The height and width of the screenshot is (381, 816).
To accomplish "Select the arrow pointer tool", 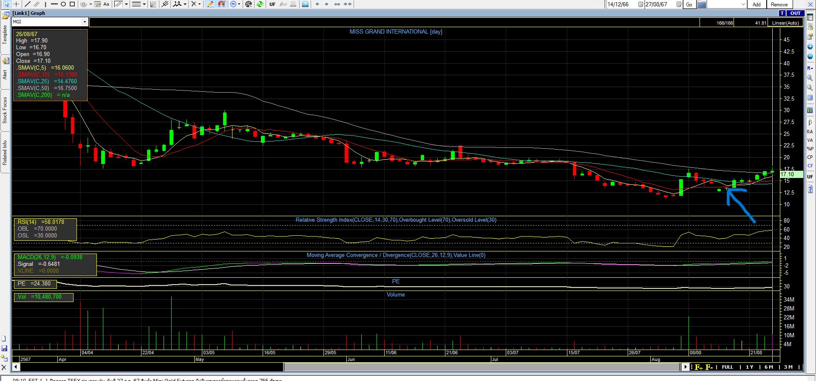I will (7, 4).
